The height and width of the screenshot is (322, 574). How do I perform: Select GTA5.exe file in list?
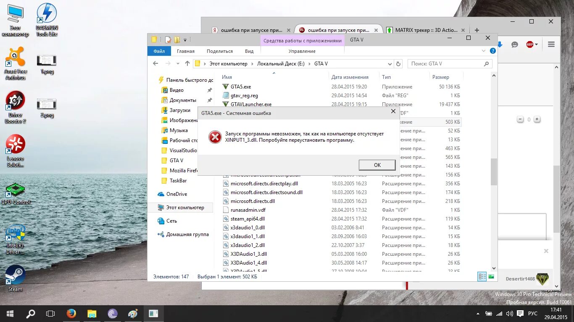(x=240, y=87)
